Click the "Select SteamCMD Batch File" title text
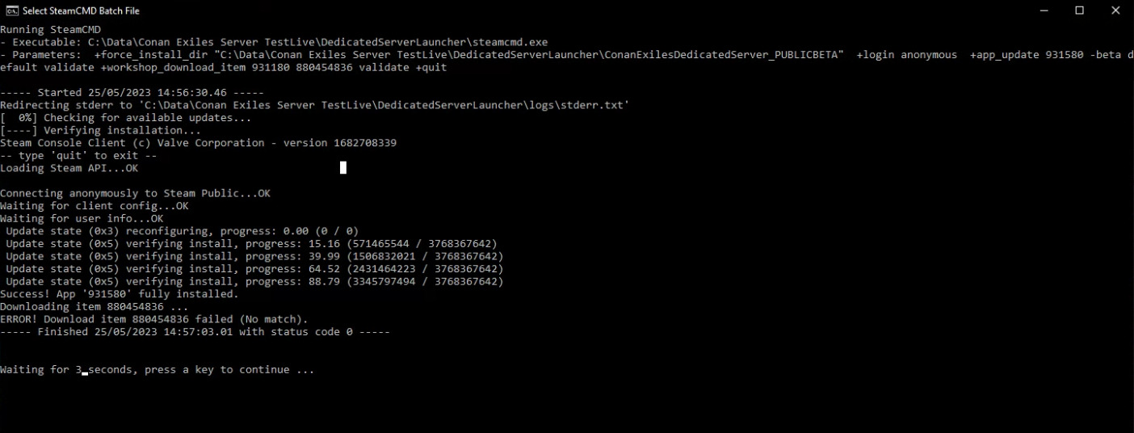This screenshot has width=1134, height=433. click(82, 11)
